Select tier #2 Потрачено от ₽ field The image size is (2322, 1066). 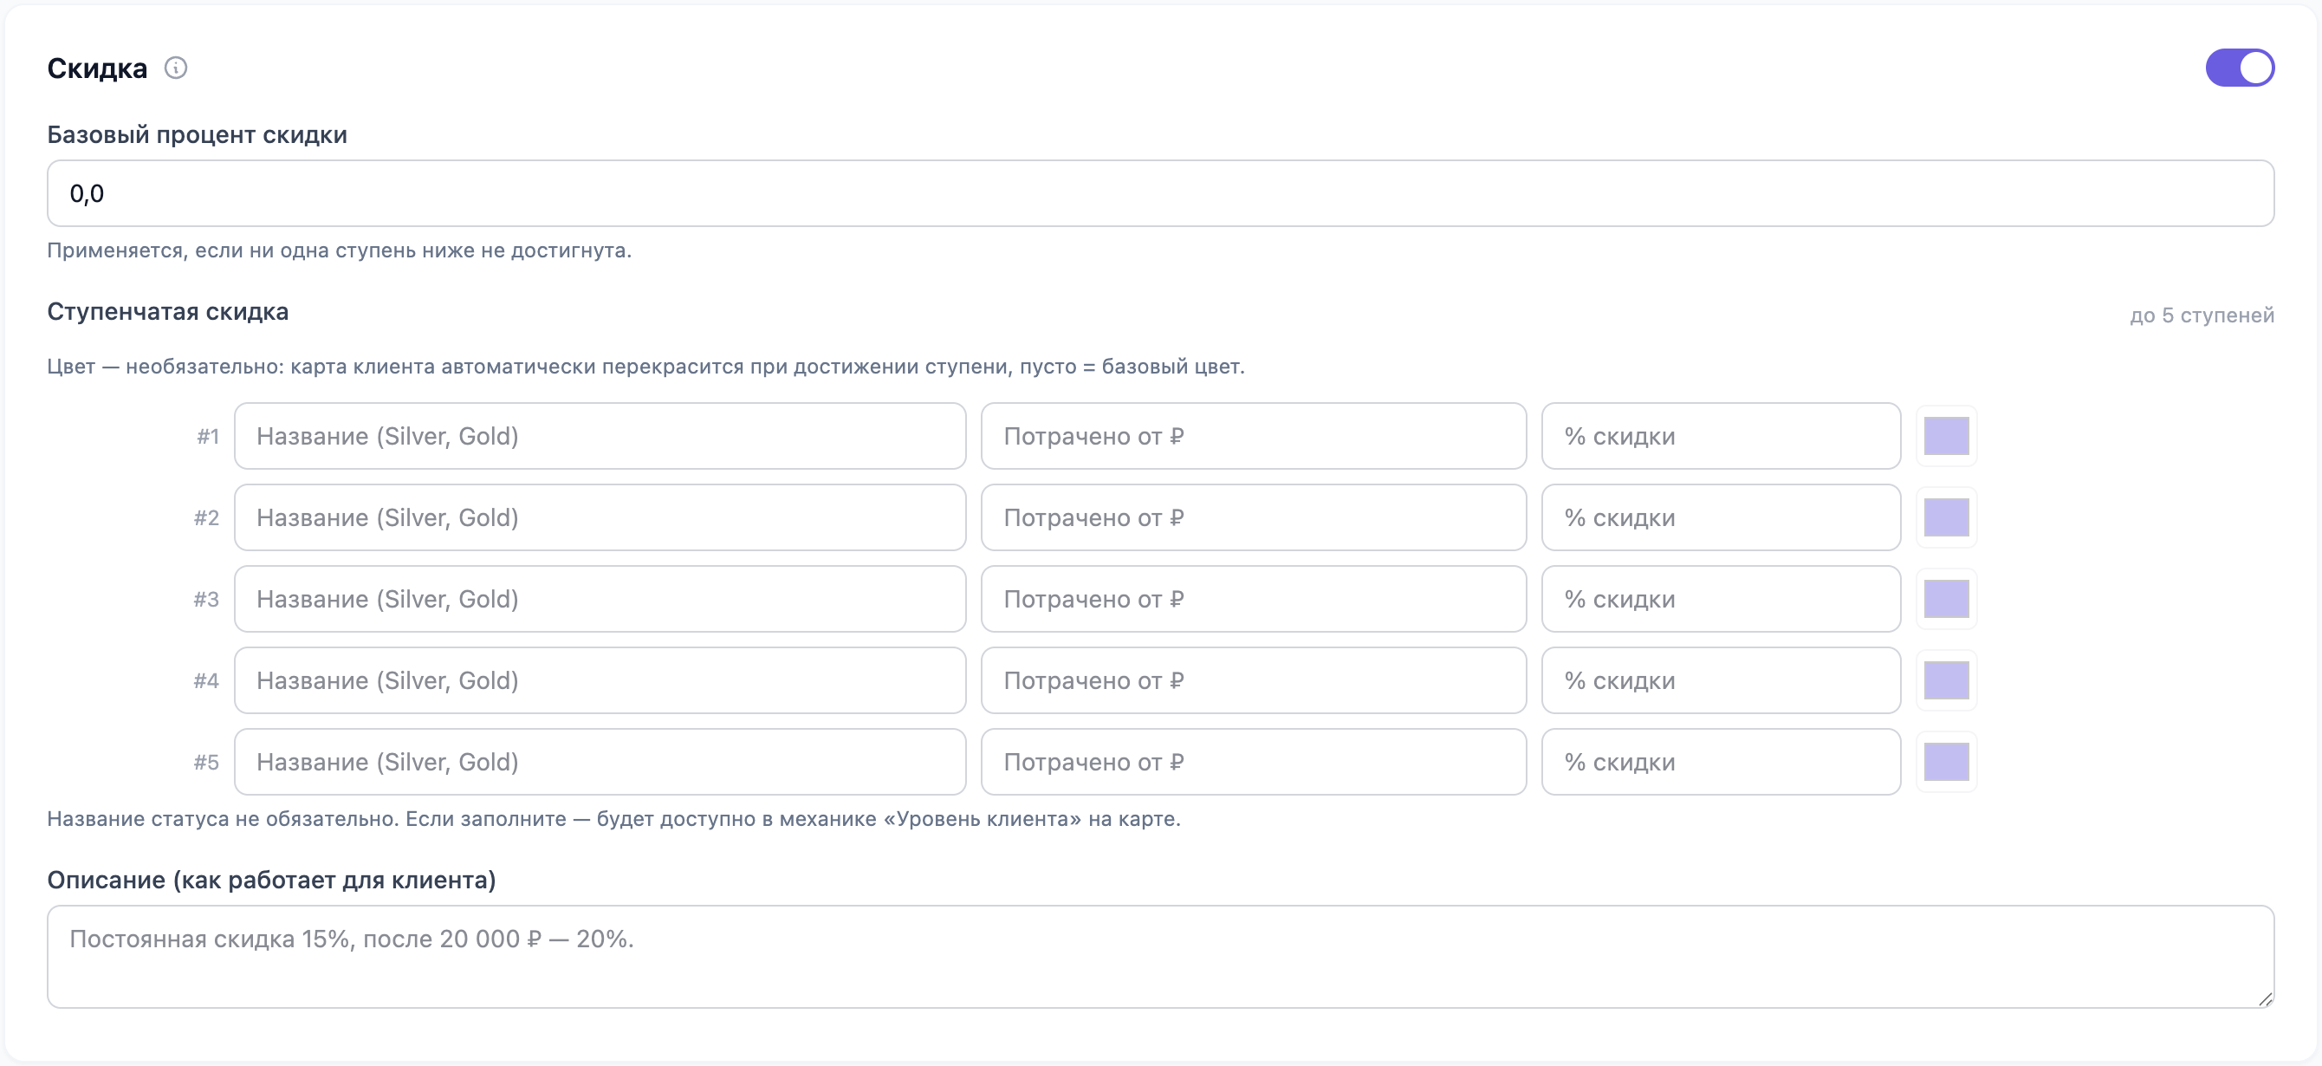1254,517
